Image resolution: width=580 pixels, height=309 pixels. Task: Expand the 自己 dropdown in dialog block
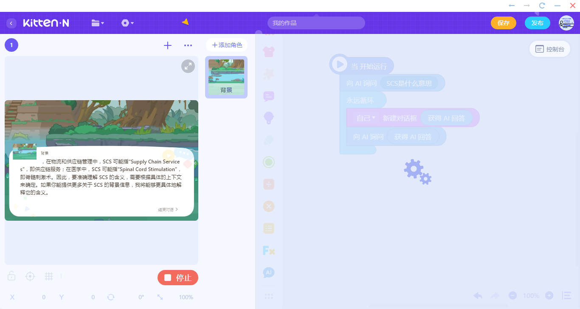[x=366, y=118]
